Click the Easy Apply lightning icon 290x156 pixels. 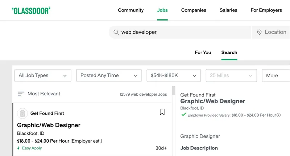(x=19, y=148)
